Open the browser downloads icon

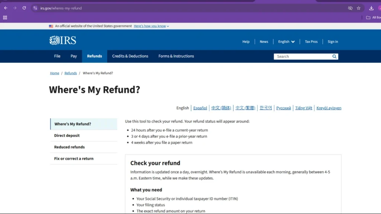coord(371,8)
